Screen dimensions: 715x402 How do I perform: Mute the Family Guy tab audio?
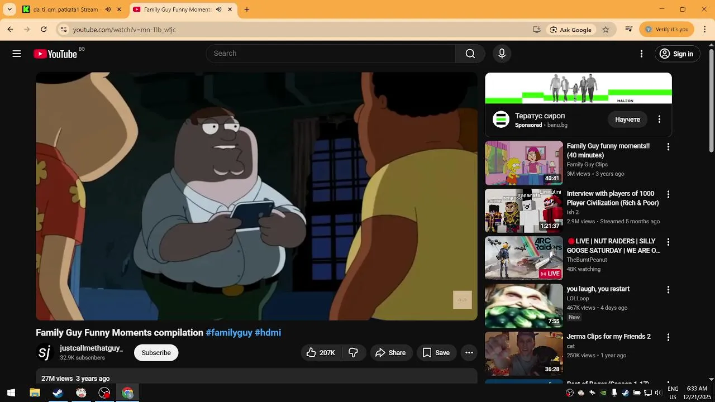point(218,9)
